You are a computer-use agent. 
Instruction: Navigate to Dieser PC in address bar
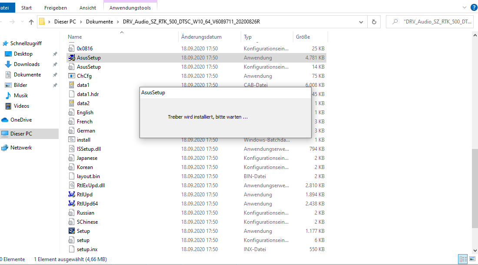[65, 22]
